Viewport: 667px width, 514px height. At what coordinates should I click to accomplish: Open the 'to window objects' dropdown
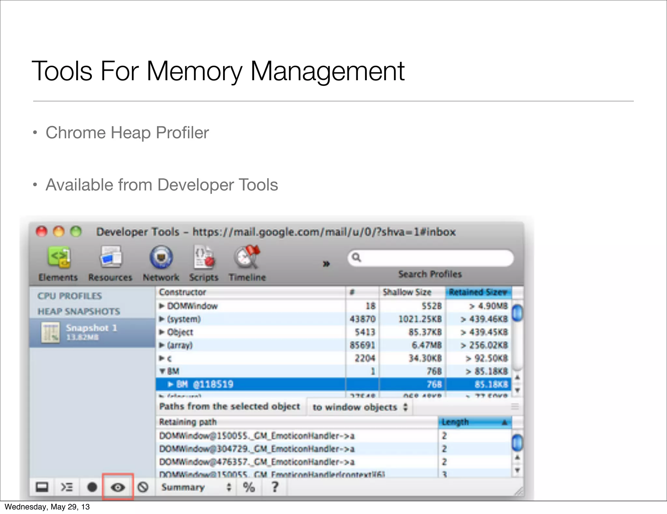click(x=360, y=407)
